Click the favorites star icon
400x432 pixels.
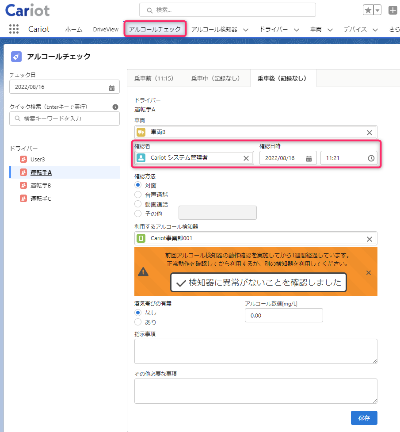(368, 10)
